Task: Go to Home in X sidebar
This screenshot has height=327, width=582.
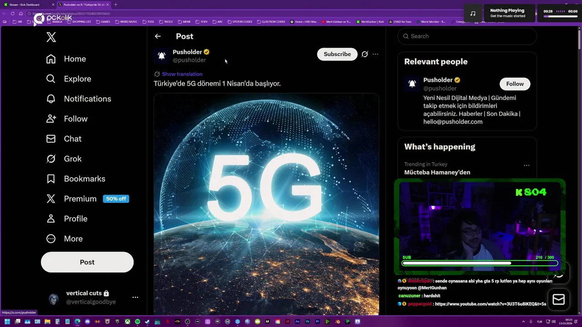Action: [x=66, y=59]
